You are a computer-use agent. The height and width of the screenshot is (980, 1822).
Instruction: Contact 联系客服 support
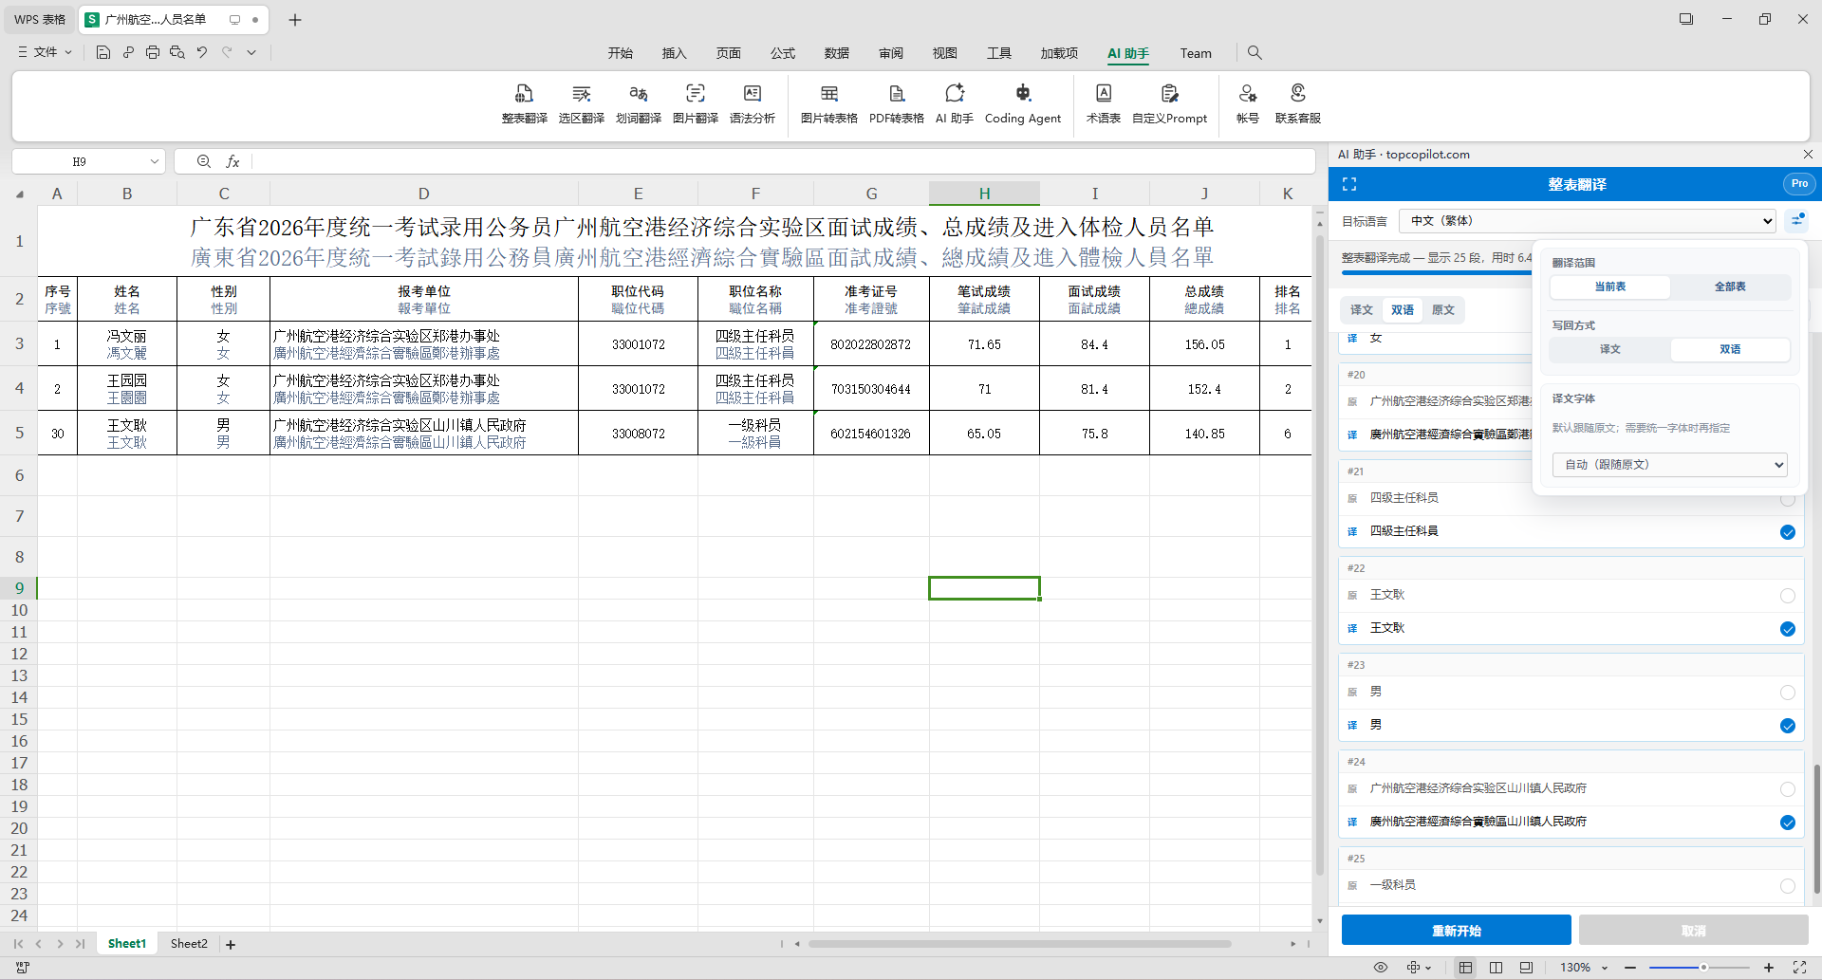[1297, 103]
